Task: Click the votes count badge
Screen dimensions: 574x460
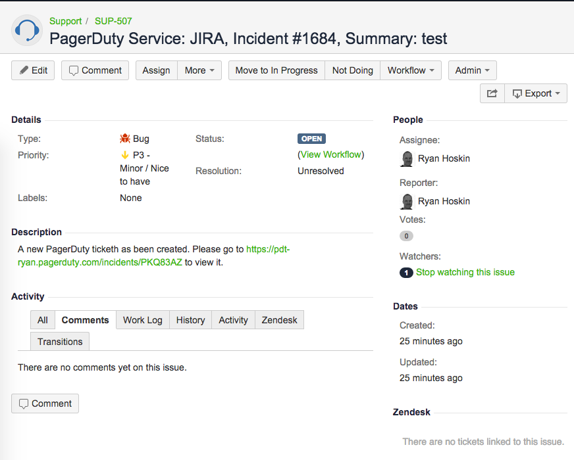Action: point(406,236)
